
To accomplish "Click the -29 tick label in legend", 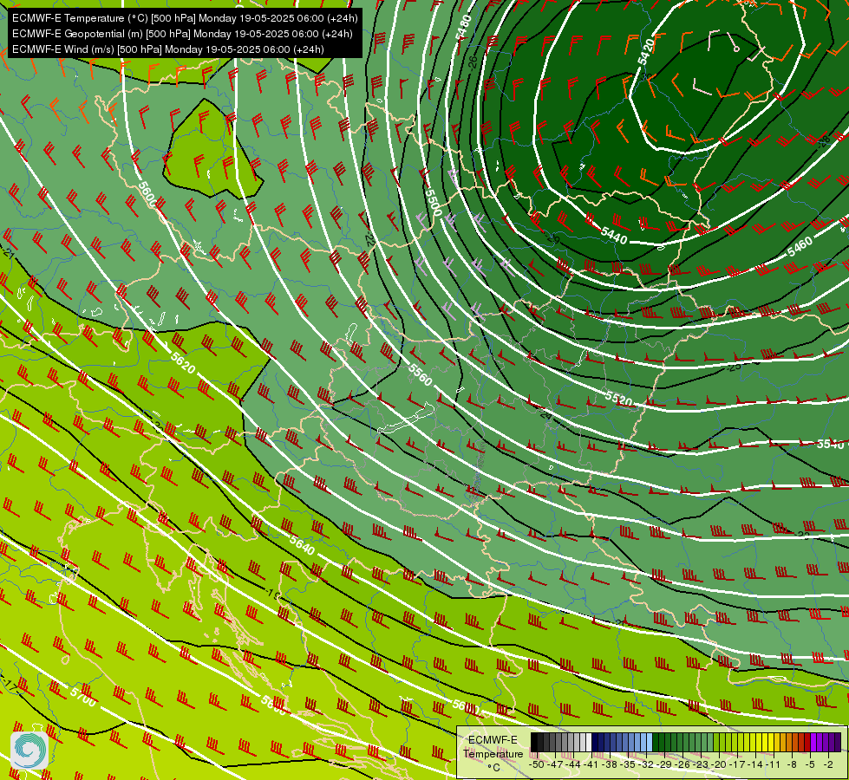I will [x=664, y=764].
